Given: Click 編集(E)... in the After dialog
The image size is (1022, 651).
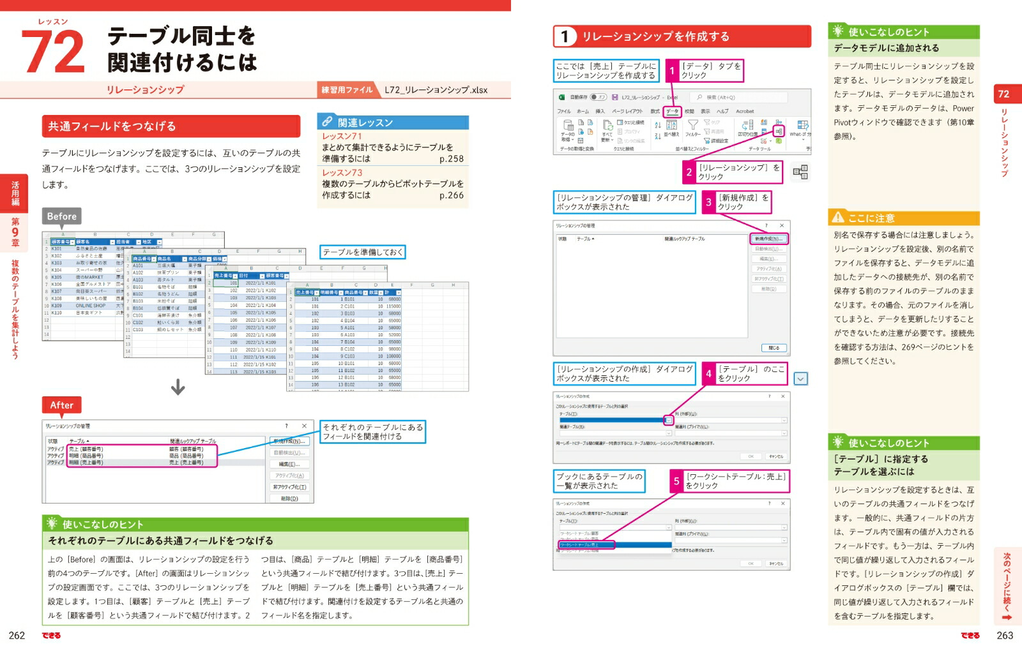Looking at the screenshot, I should [x=289, y=464].
